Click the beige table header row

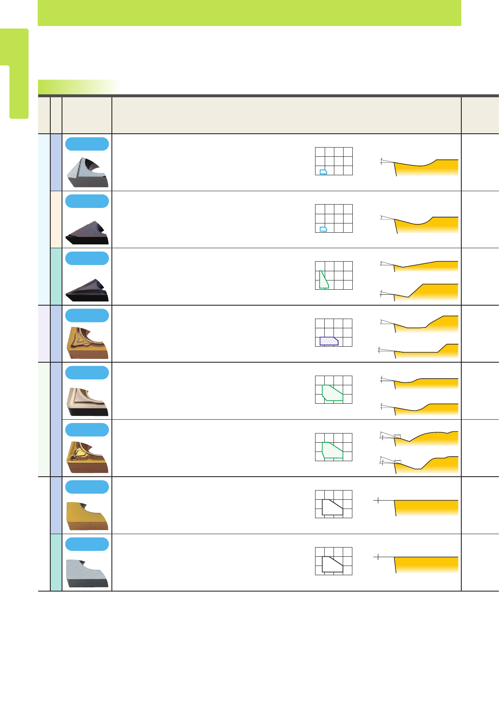tap(268, 115)
